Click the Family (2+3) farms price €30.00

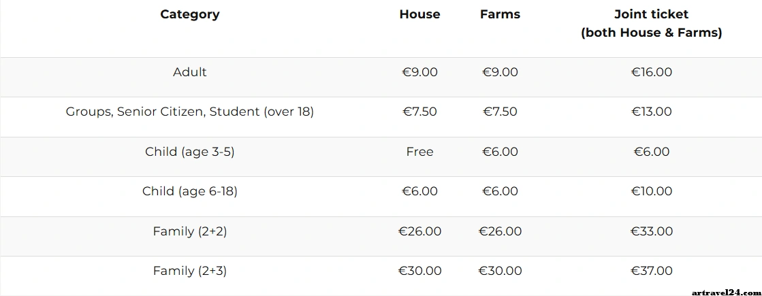click(x=500, y=271)
